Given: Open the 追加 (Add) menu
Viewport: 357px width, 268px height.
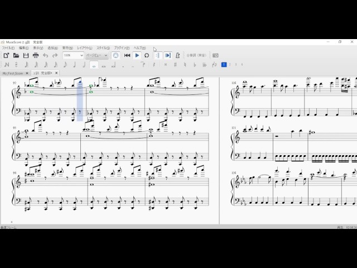Looking at the screenshot, I should (x=52, y=48).
